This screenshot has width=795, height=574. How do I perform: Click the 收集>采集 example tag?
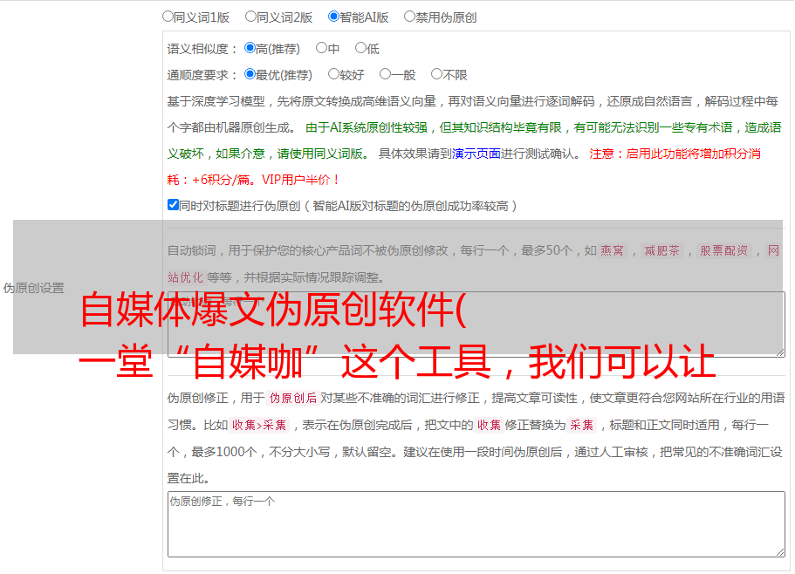pos(259,425)
